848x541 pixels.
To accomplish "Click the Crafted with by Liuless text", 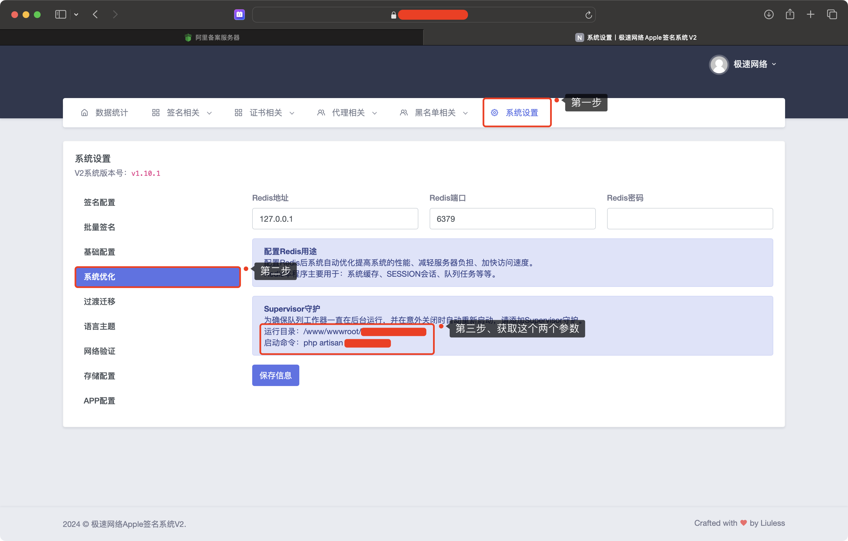I will (739, 523).
